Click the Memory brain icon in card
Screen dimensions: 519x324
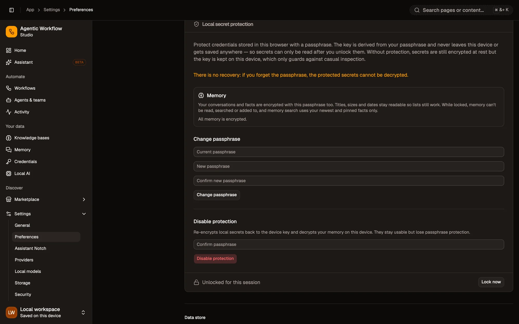tap(201, 95)
